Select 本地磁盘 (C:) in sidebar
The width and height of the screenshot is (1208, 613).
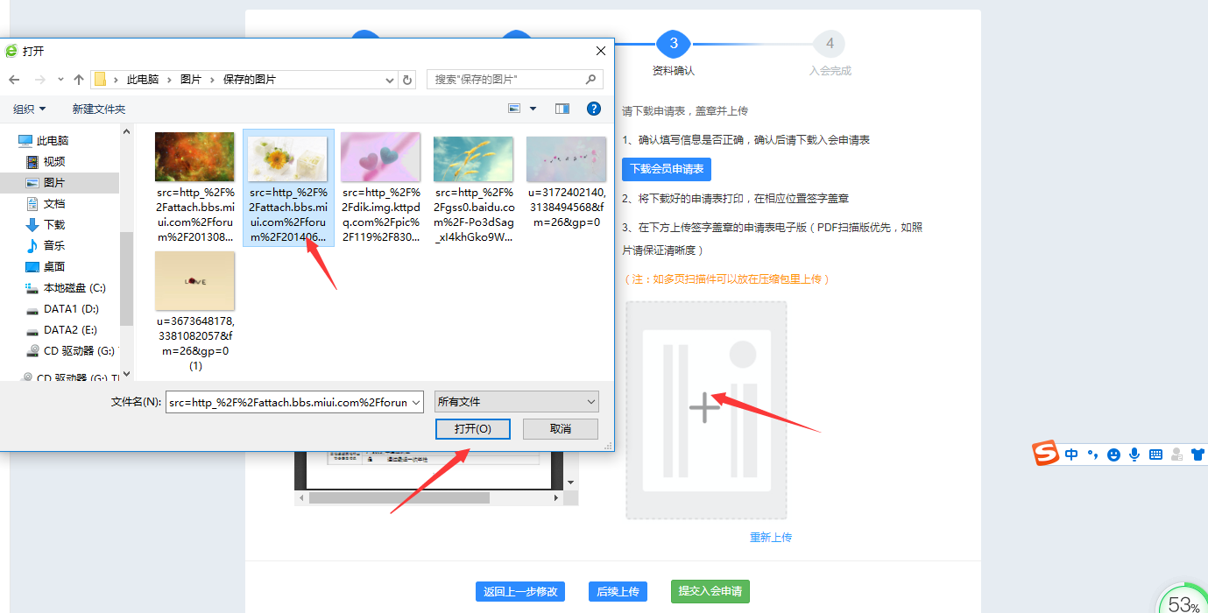click(x=74, y=288)
